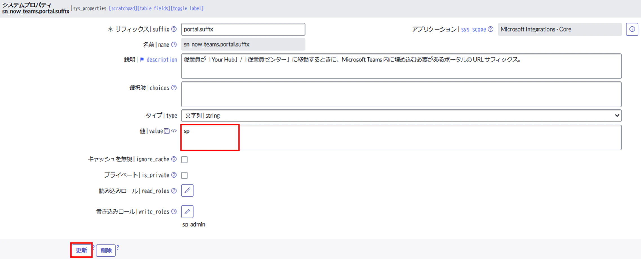Click the sys_scope label link
The image size is (641, 259).
pos(473,29)
